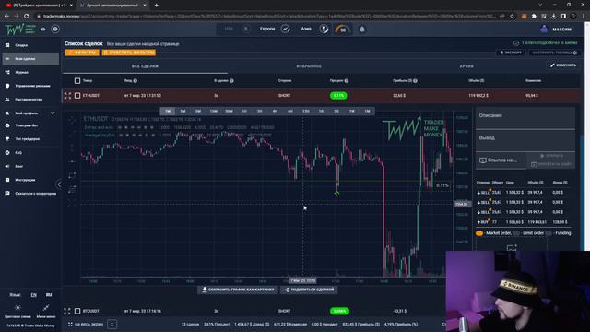Image resolution: width=590 pixels, height=332 pixels.
Task: Click Asia session medal icon
Action: point(324,29)
